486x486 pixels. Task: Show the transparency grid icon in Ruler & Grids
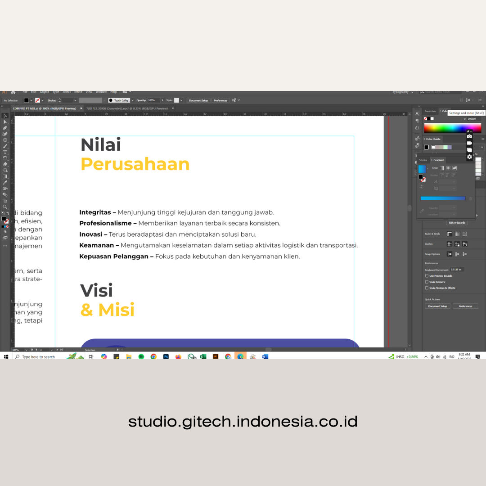[x=465, y=234]
